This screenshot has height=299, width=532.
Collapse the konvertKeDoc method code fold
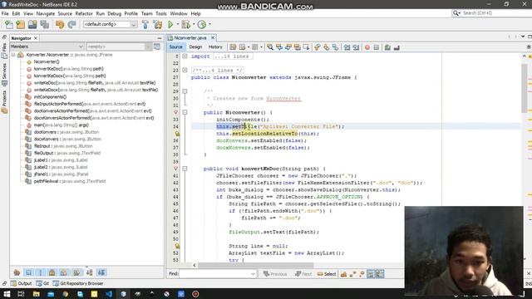(185, 169)
